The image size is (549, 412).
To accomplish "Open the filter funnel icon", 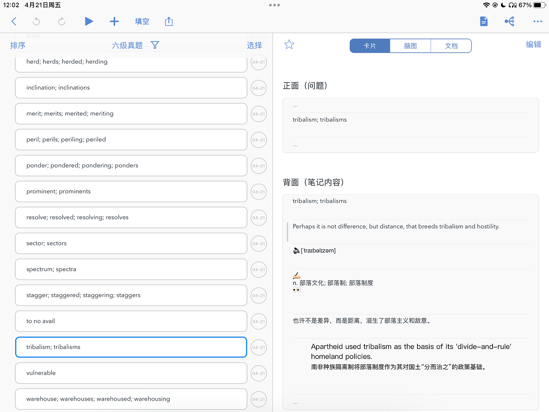I will 155,45.
